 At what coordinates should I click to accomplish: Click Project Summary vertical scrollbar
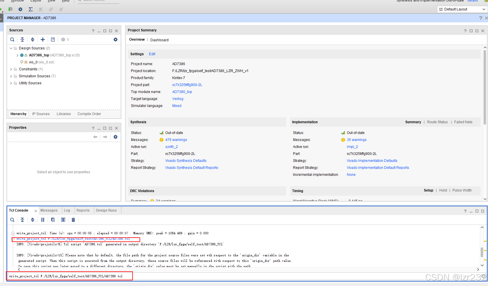(x=485, y=87)
